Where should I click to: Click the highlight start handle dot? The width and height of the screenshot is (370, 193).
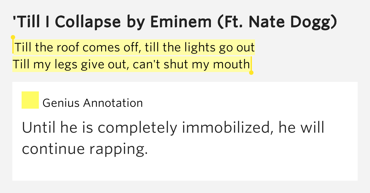click(13, 37)
